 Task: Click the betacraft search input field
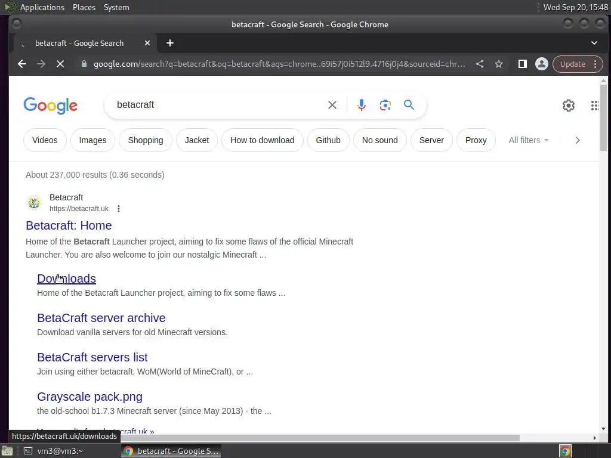tap(218, 105)
